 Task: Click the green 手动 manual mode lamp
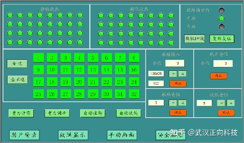coord(221,19)
